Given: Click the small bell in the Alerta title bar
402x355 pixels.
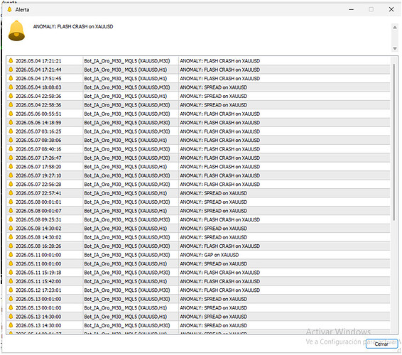Looking at the screenshot, I should pos(9,9).
